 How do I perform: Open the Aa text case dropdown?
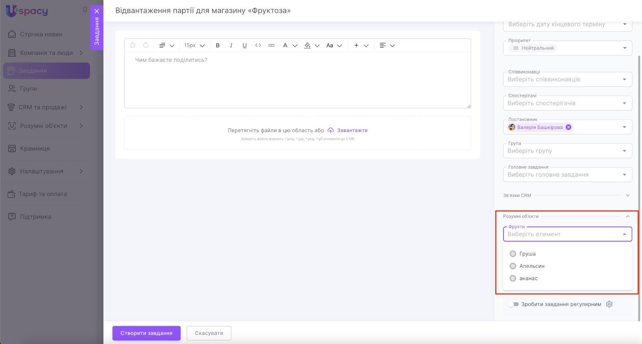(x=334, y=45)
